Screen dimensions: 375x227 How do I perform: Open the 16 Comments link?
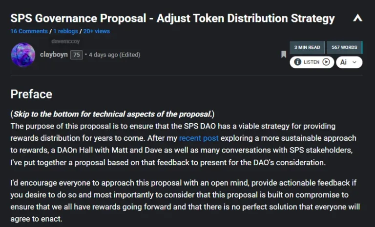(29, 31)
